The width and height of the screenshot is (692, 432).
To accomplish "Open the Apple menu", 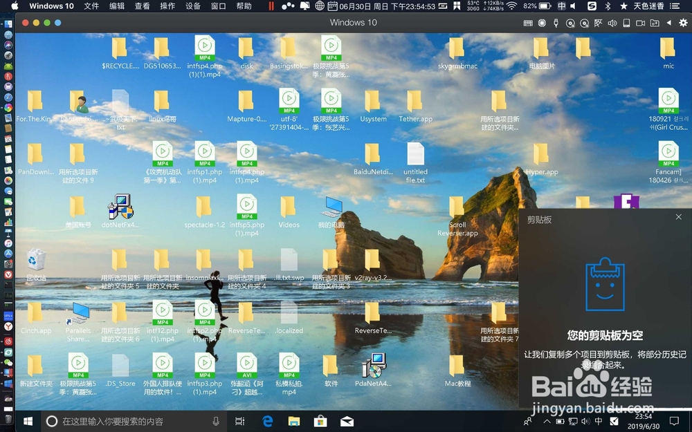I will pos(14,6).
